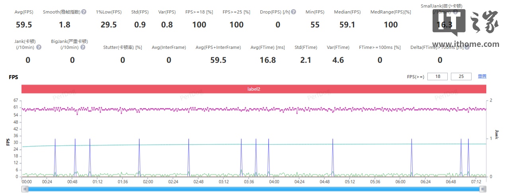Viewport: 507px width, 193px height.
Task: Click the FPS chart title
Action: 14,77
